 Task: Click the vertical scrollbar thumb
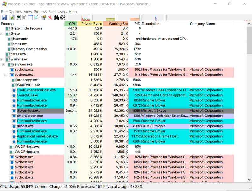[x=249, y=40]
